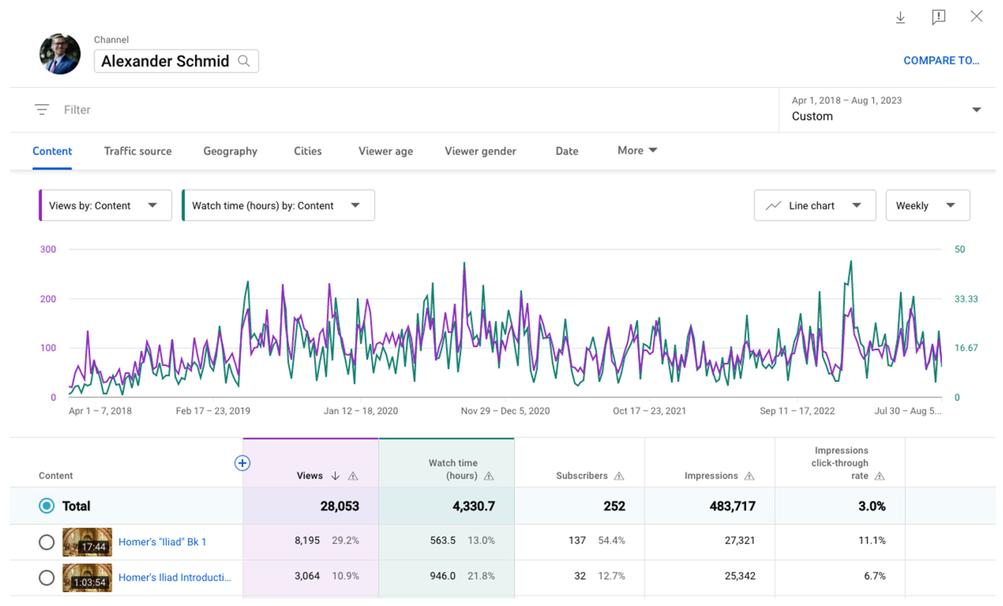Select radio button for Homer's "Iliad" Bk 1
The width and height of the screenshot is (1003, 606).
point(47,542)
